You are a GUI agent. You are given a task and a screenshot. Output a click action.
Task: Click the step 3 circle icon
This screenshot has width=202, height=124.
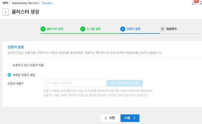pyautogui.click(x=123, y=29)
